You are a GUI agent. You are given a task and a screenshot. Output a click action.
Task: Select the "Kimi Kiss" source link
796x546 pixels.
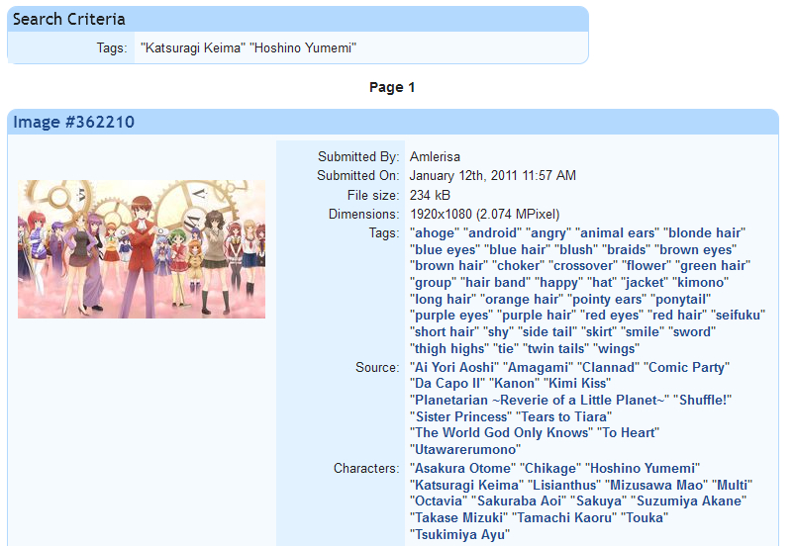tap(577, 383)
